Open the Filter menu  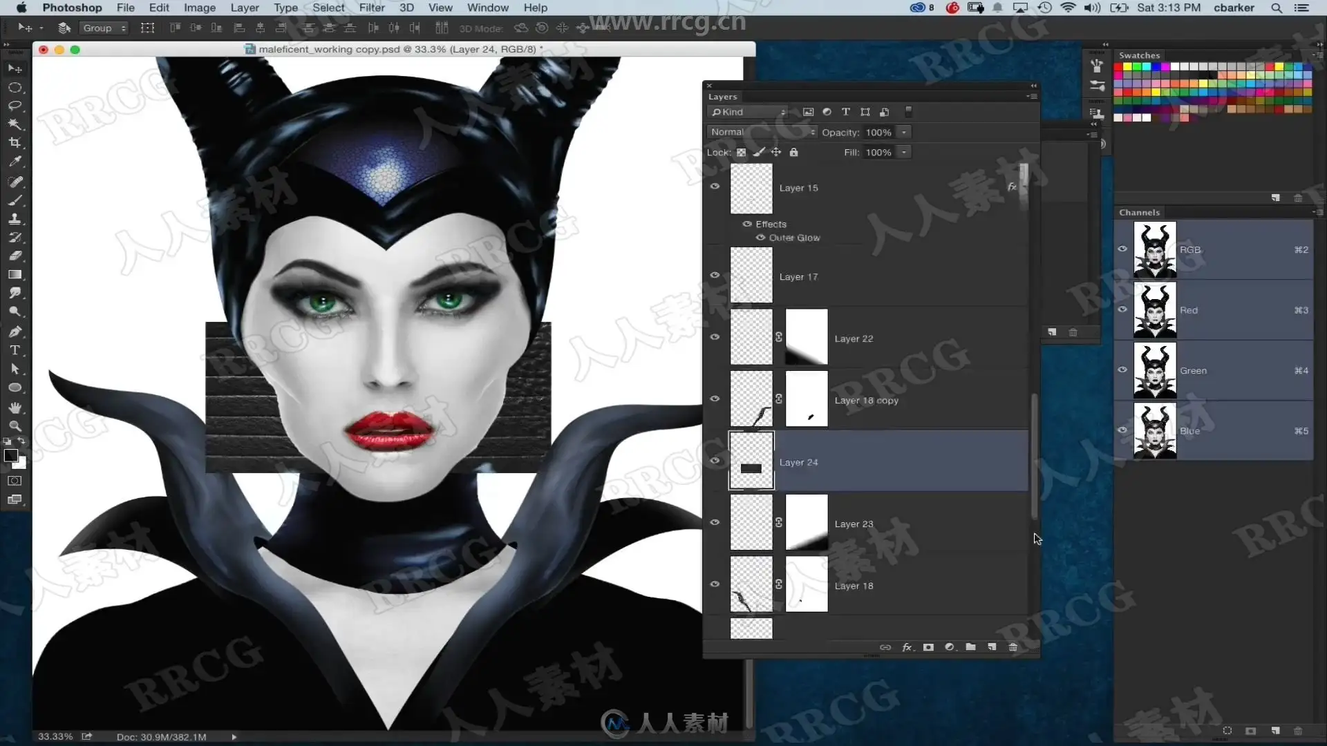tap(372, 8)
